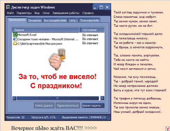Click the hand holding glass image
The height and width of the screenshot is (131, 170).
click(x=57, y=59)
